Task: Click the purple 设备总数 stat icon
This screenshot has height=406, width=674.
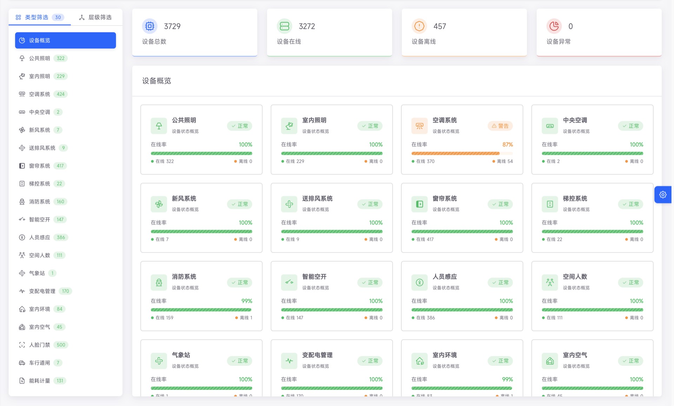Action: click(149, 26)
